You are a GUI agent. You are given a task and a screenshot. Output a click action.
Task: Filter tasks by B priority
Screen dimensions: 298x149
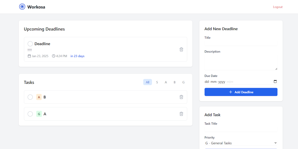[175, 82]
